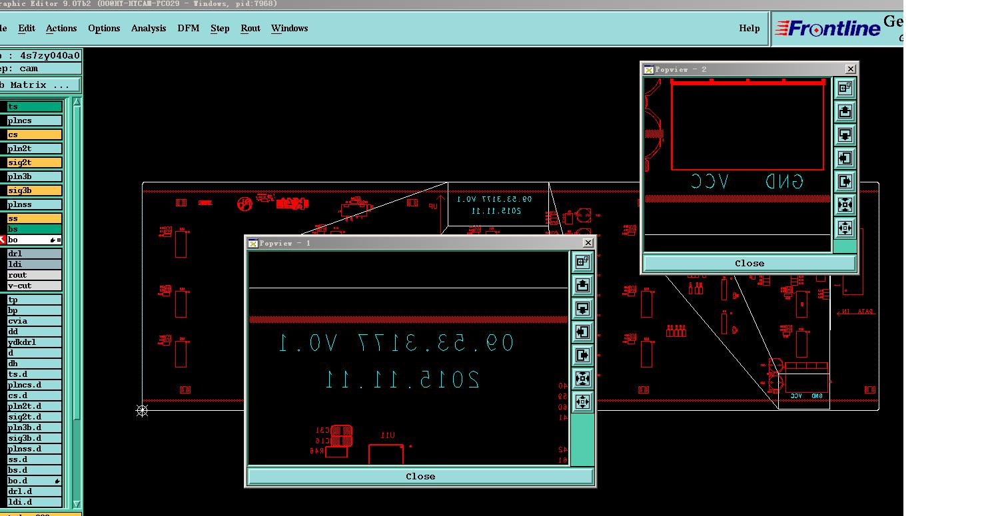
Task: Select the white bo layer row
Action: coord(34,240)
